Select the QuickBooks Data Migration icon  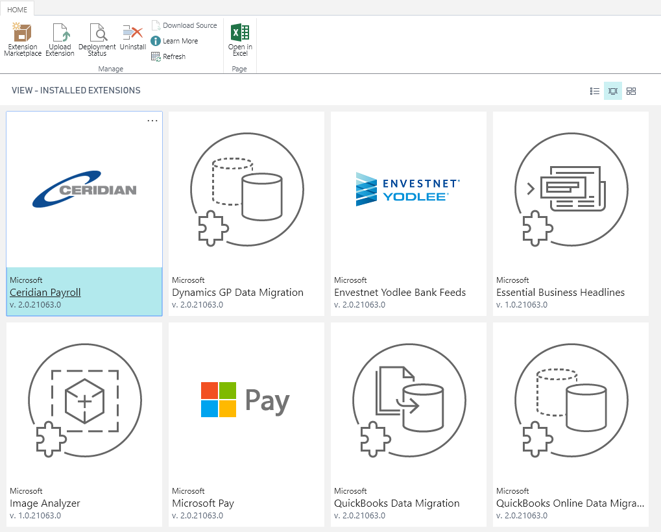coord(409,400)
